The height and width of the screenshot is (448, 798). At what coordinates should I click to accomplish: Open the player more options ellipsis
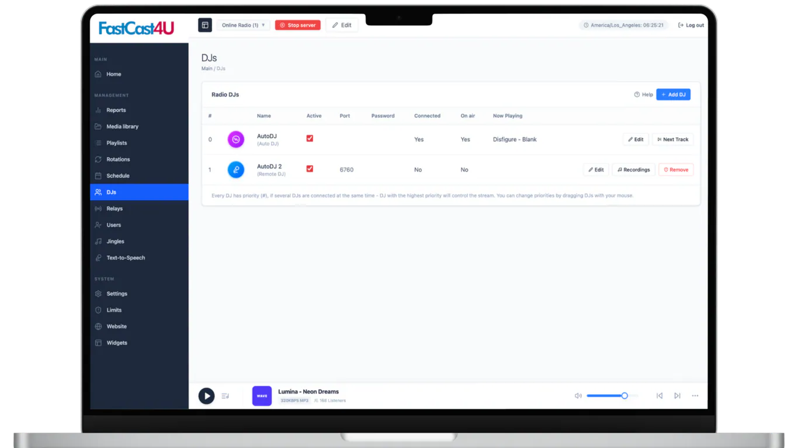click(x=695, y=395)
